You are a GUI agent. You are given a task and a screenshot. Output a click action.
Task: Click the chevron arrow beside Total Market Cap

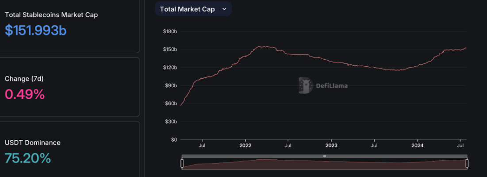coord(224,9)
